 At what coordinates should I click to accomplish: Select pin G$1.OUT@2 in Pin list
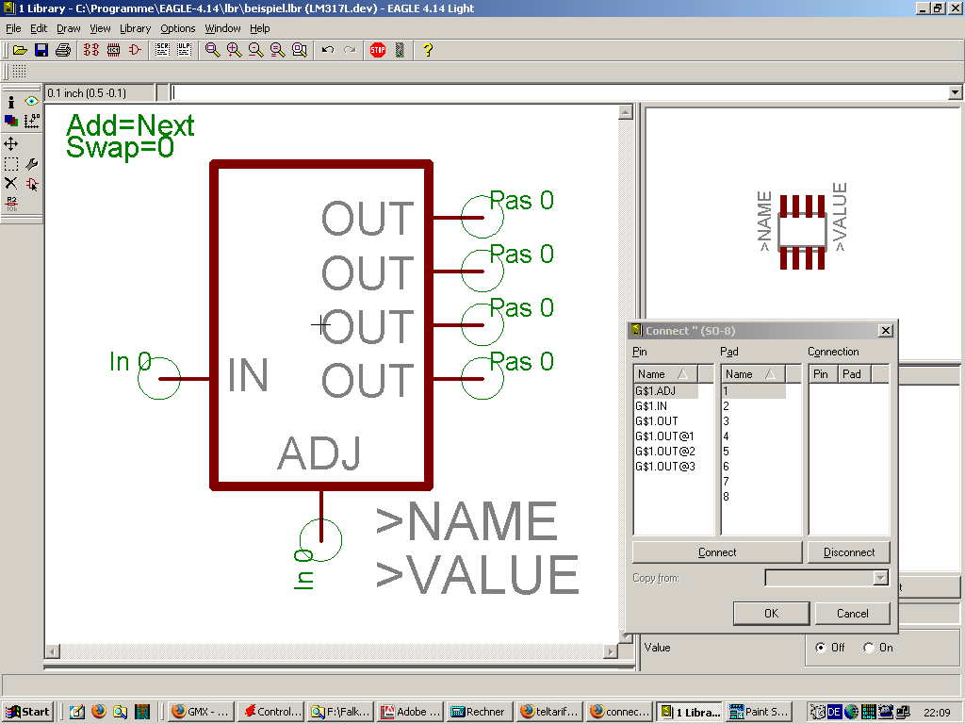pos(666,452)
